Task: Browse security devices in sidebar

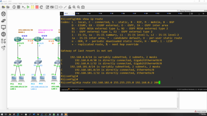Action: 4,34
